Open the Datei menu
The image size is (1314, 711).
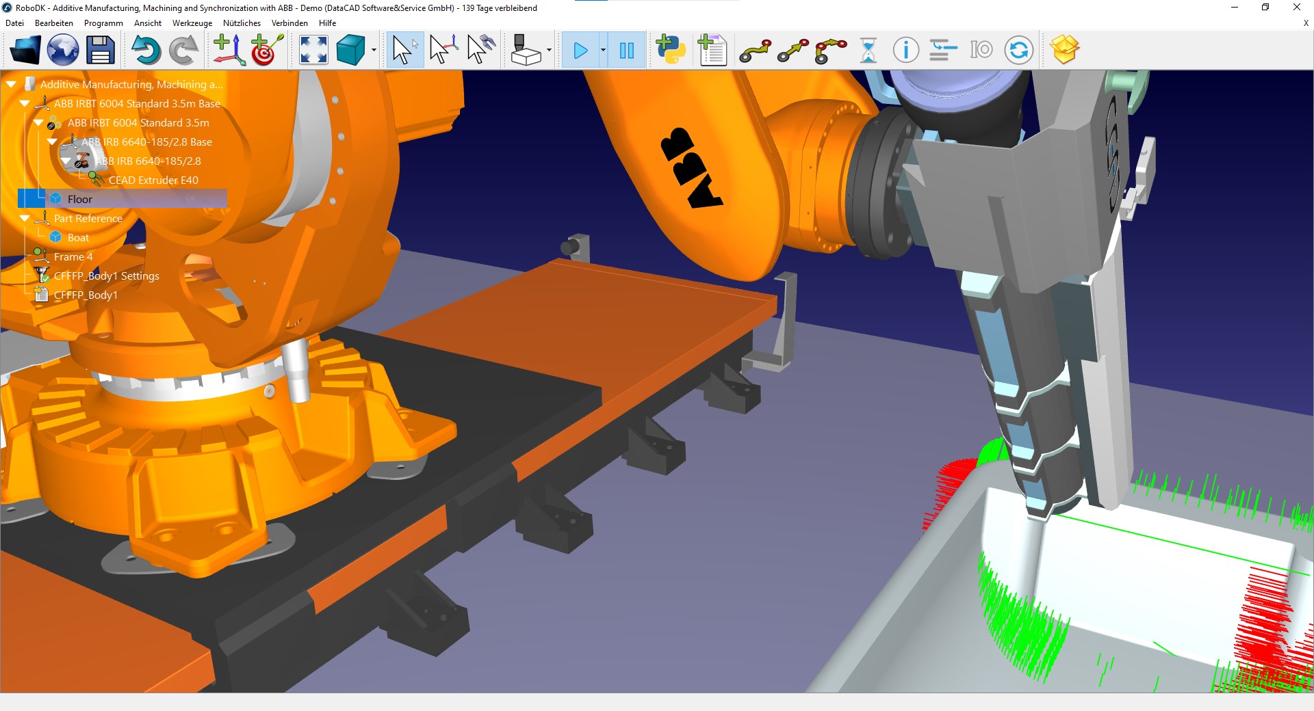pyautogui.click(x=14, y=23)
